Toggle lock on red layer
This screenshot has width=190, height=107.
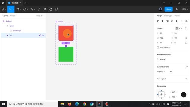point(40,35)
